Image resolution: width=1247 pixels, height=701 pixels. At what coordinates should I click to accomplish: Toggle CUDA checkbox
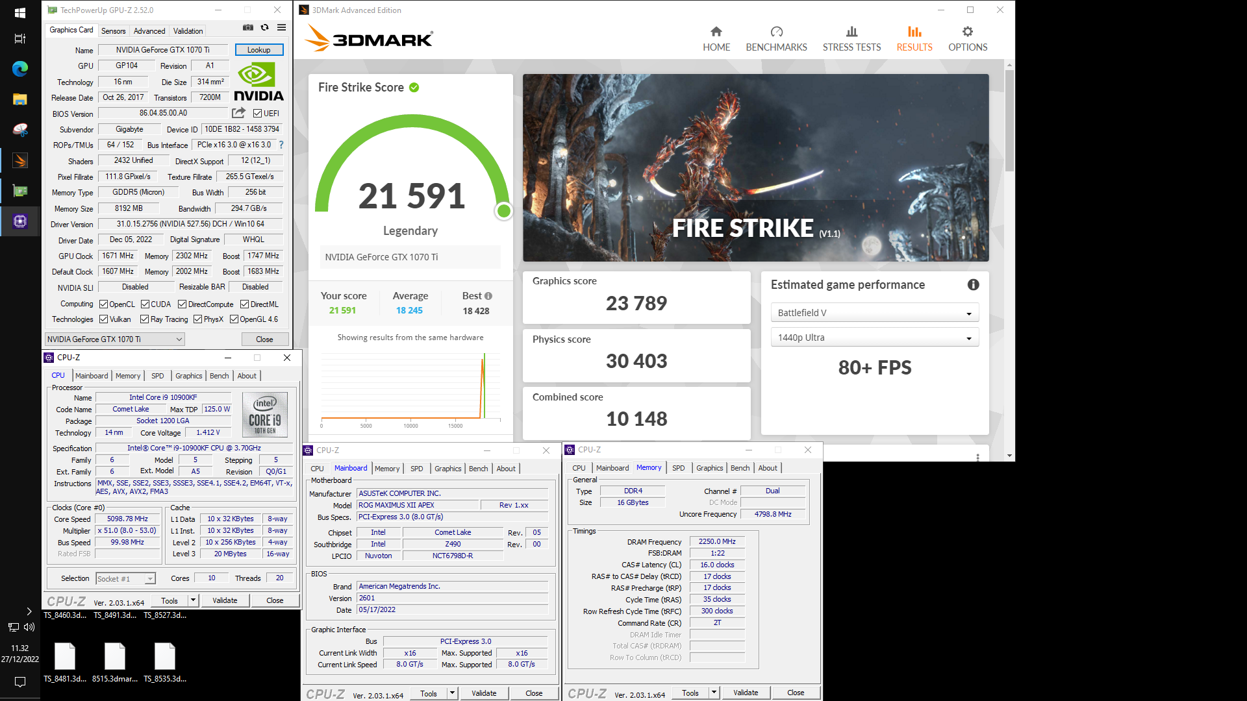pyautogui.click(x=145, y=304)
